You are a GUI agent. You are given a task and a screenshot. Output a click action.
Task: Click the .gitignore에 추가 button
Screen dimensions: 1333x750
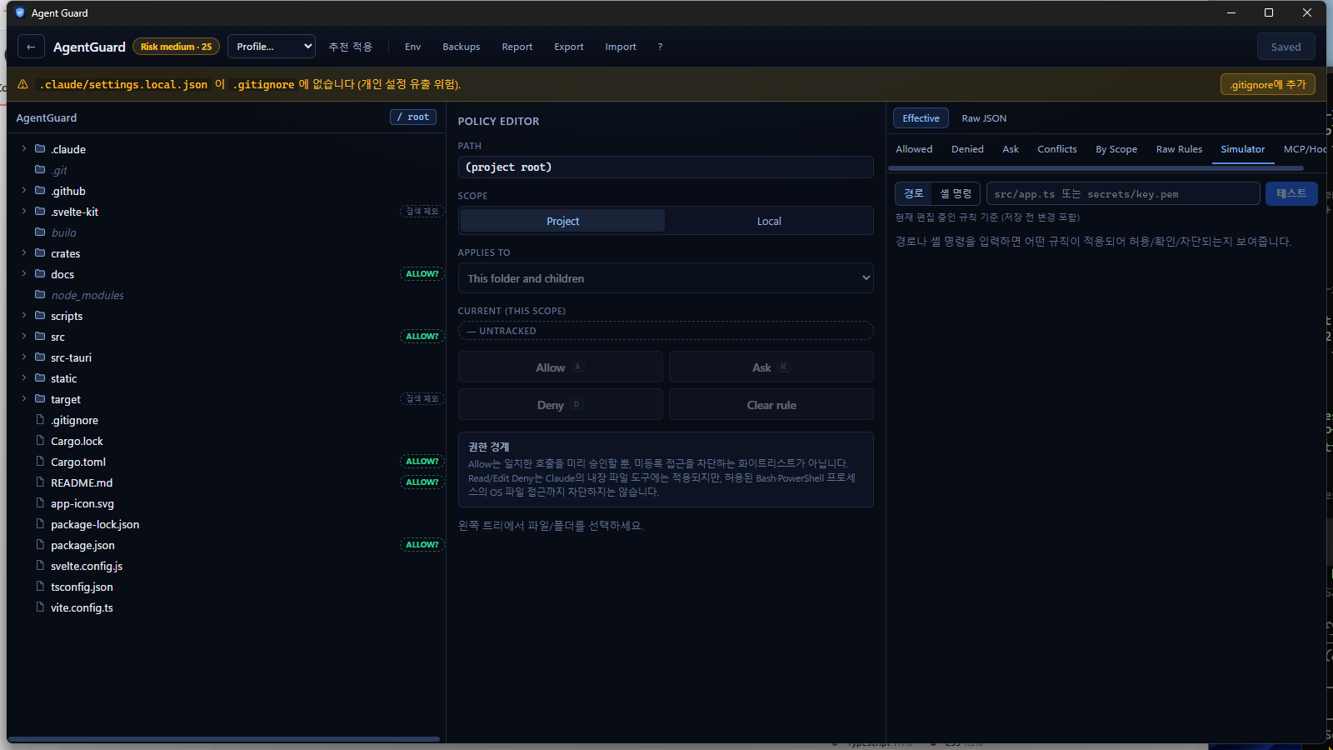click(x=1268, y=84)
